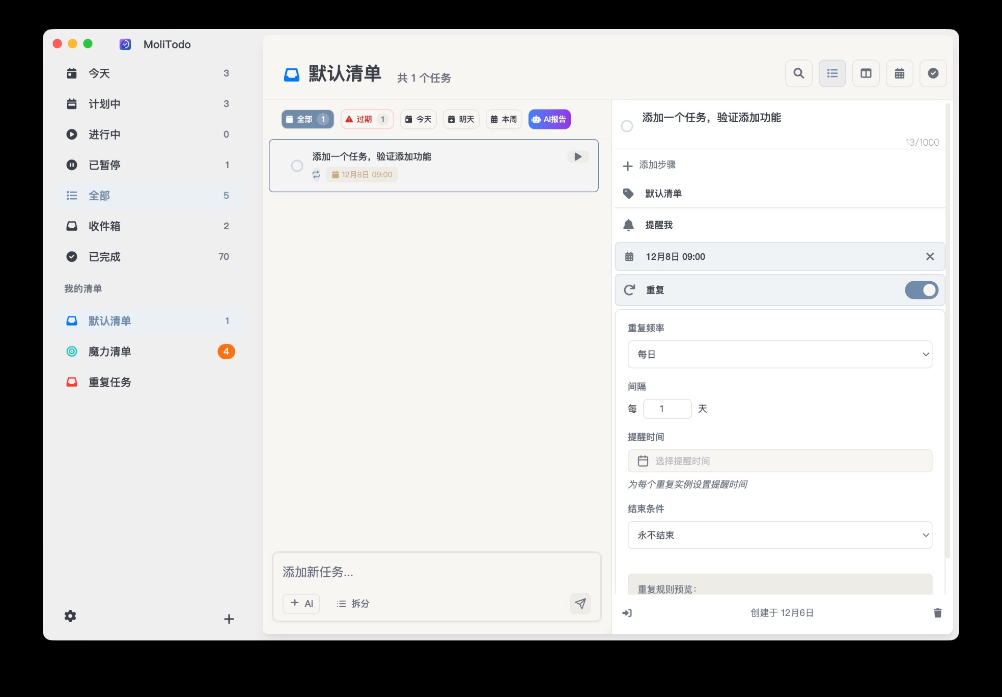Select the 重复任务 list
The width and height of the screenshot is (1002, 697).
pos(149,382)
